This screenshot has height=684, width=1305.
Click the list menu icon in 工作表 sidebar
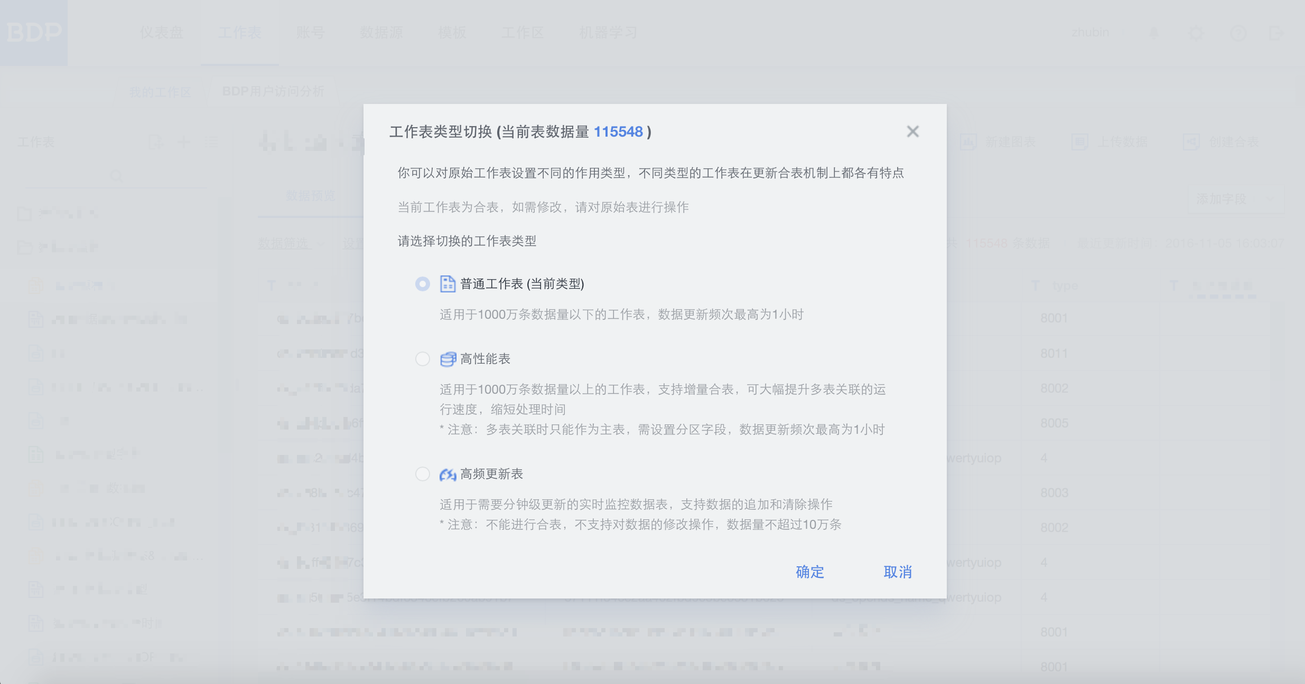pyautogui.click(x=211, y=141)
